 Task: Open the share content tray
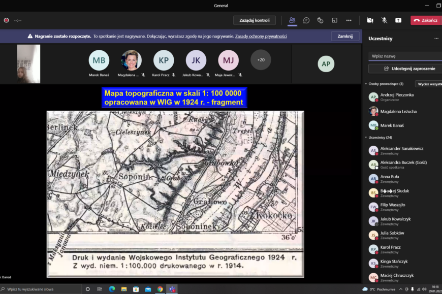[398, 20]
